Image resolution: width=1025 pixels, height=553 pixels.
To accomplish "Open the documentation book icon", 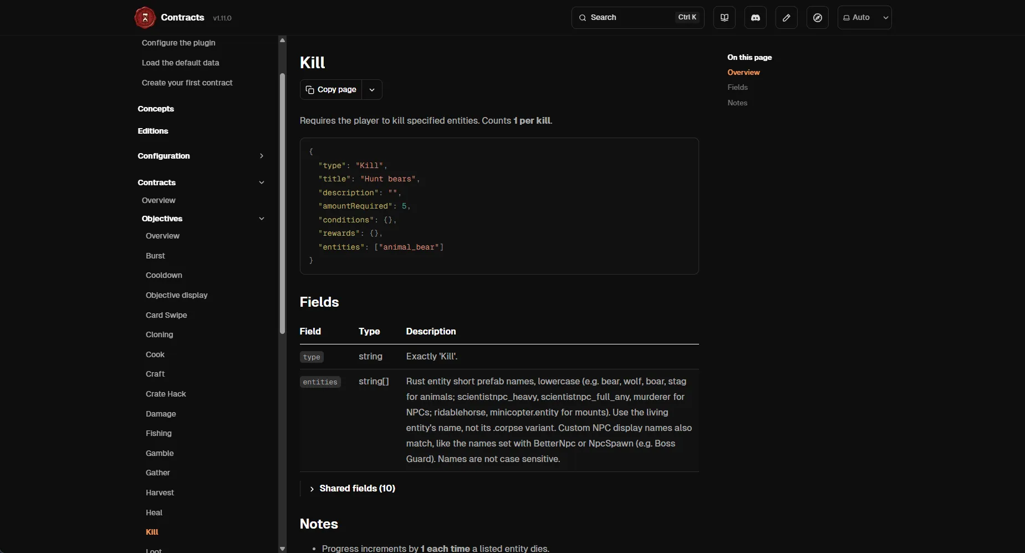I will 724,18.
